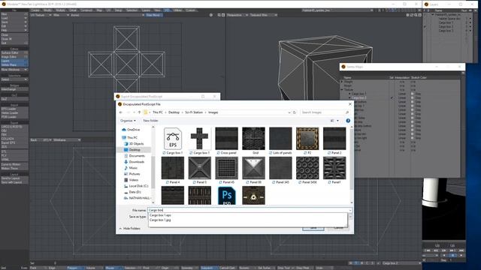Click the perspective viewport maximize icon
This screenshot has height=270, width=481.
coord(420,15)
